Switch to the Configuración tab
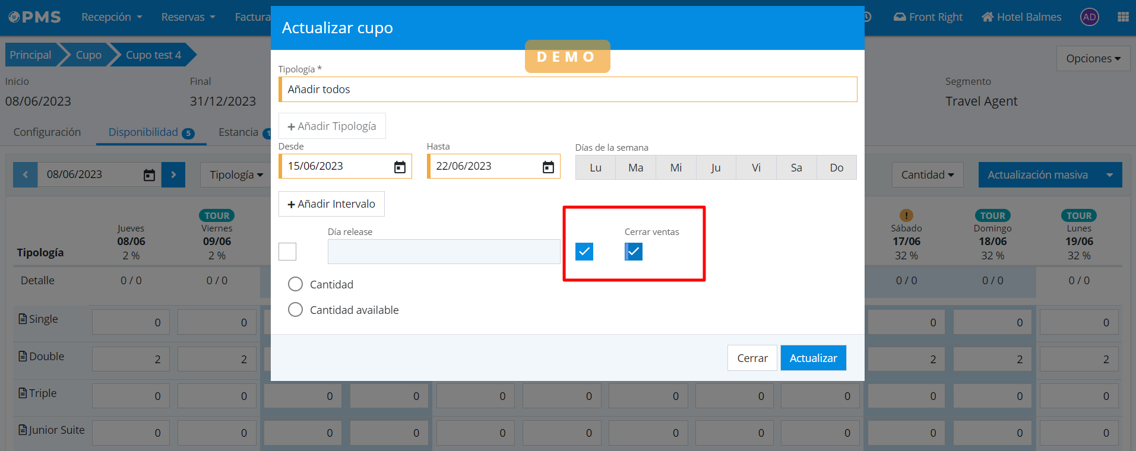Screen dimensions: 1136x451 click(x=47, y=132)
